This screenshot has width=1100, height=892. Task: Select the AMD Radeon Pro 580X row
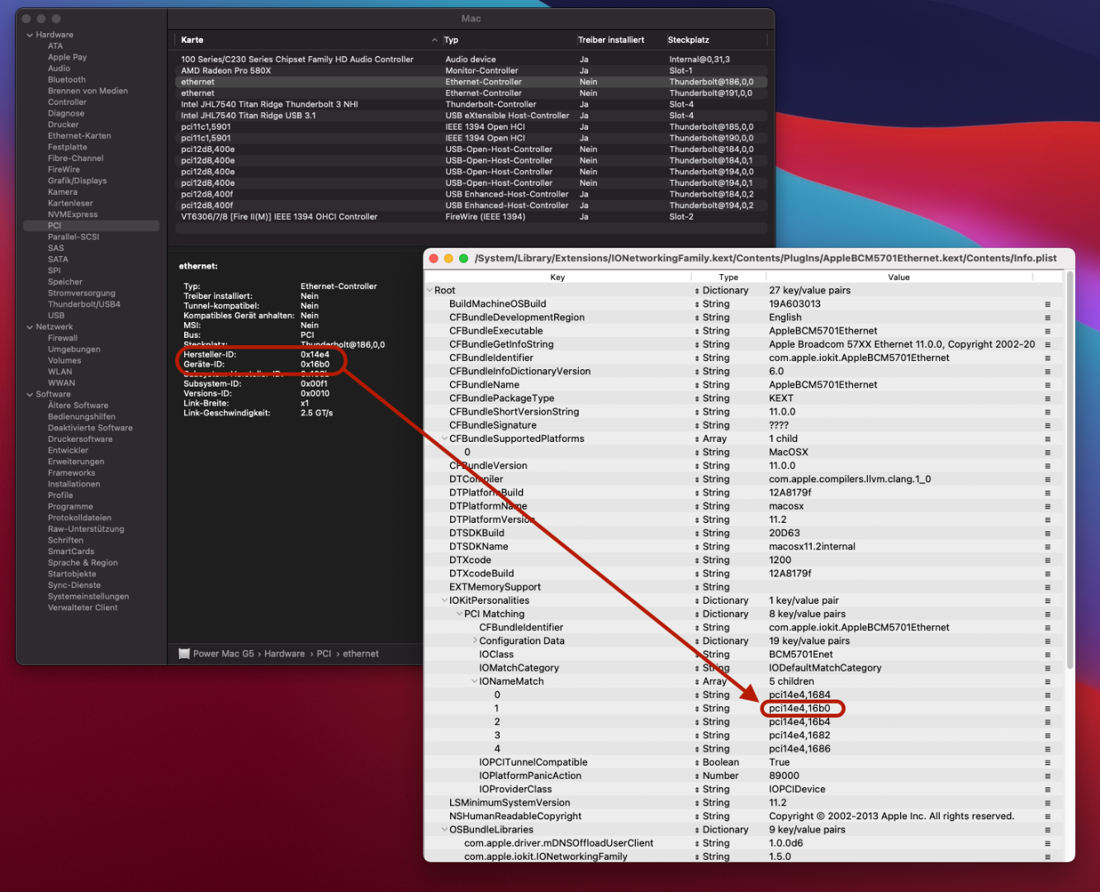click(x=225, y=70)
